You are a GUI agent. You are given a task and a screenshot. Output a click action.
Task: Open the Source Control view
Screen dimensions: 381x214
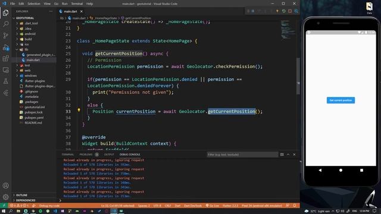pos(5,36)
